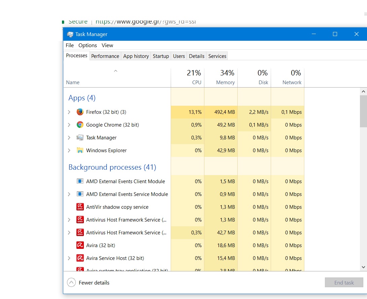Click Firefox CPU value 13,1%
Screen dimensions: 367x299
coord(195,112)
